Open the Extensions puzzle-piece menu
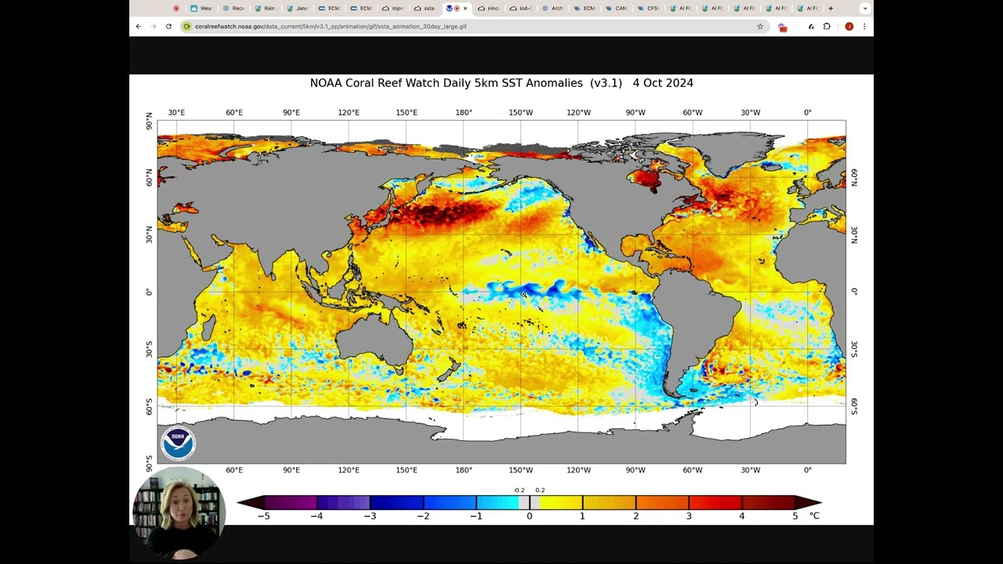The height and width of the screenshot is (564, 1003). tap(827, 27)
